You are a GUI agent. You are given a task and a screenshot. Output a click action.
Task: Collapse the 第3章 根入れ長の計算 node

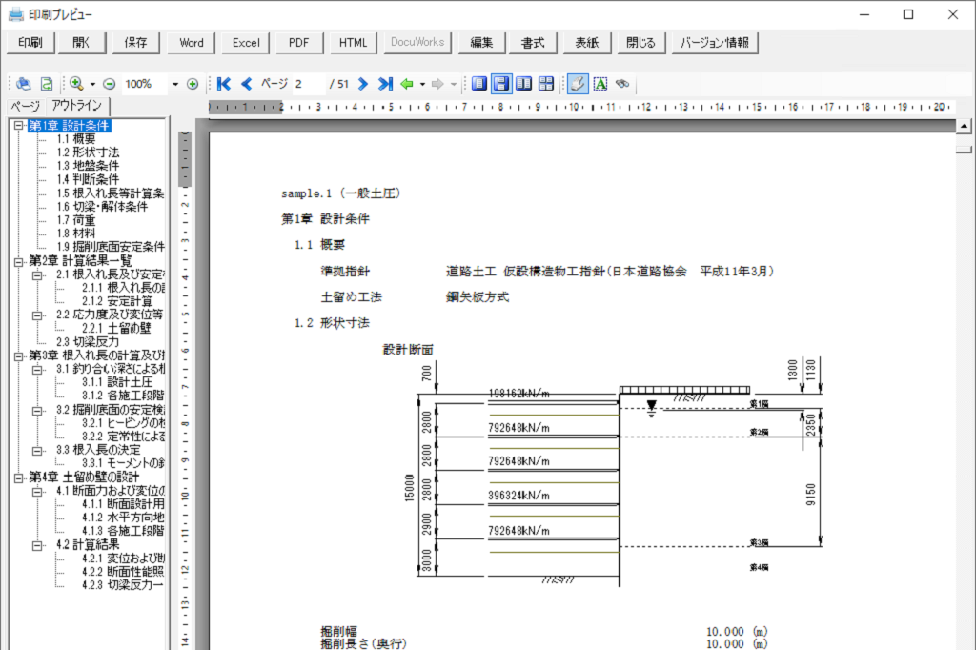[x=19, y=355]
